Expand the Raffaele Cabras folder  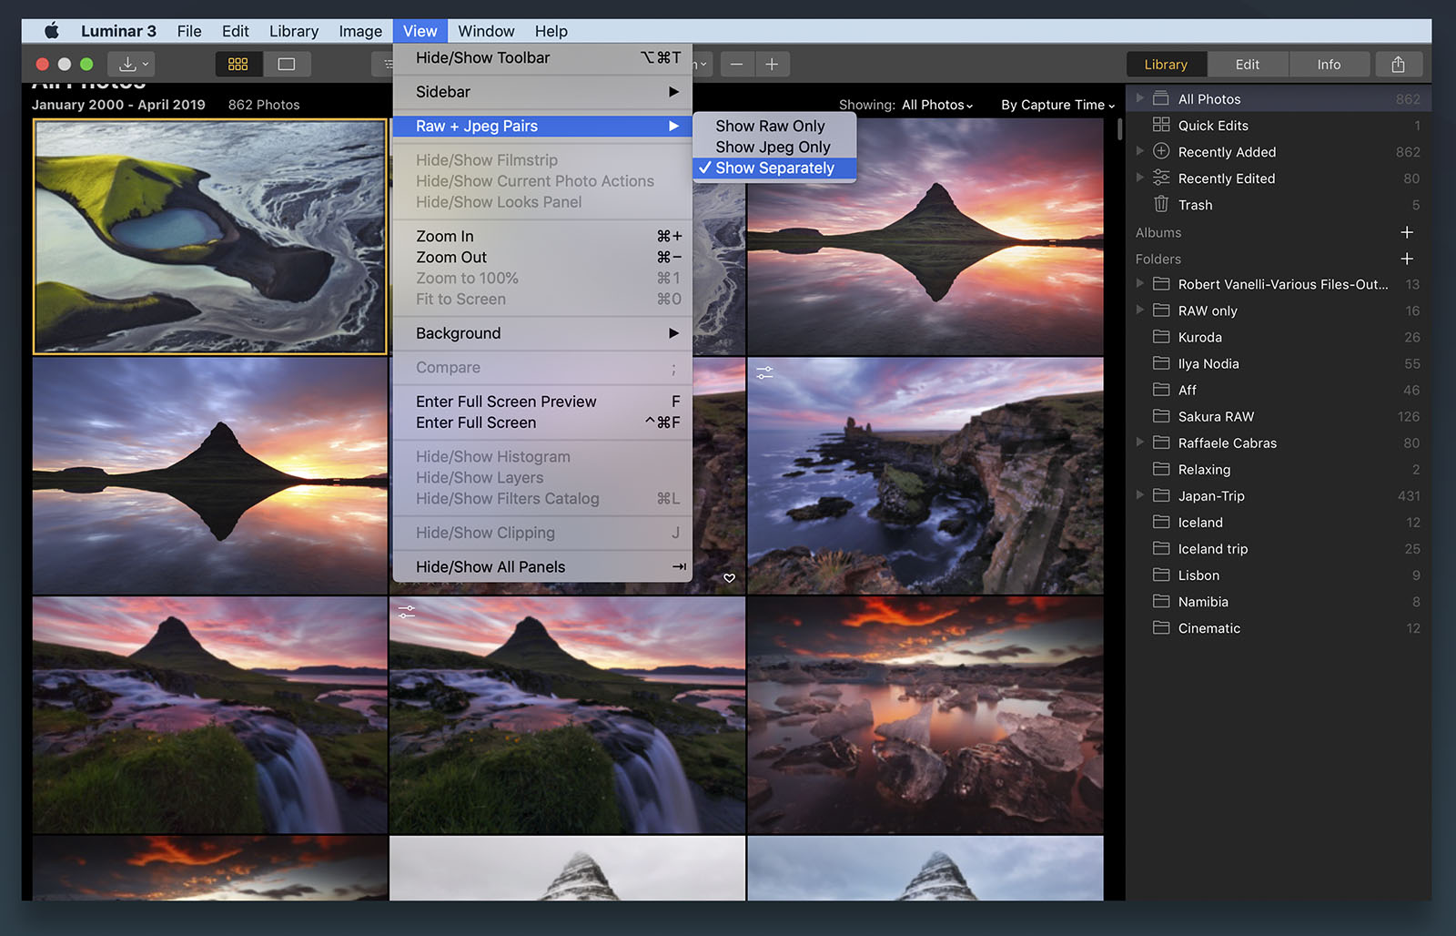(x=1139, y=443)
